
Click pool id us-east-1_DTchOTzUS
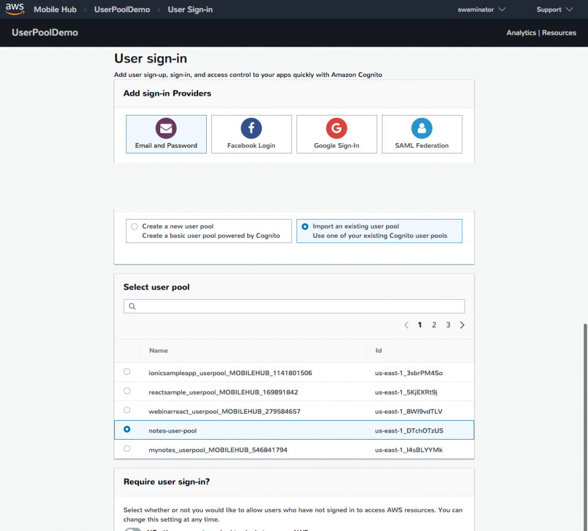409,430
